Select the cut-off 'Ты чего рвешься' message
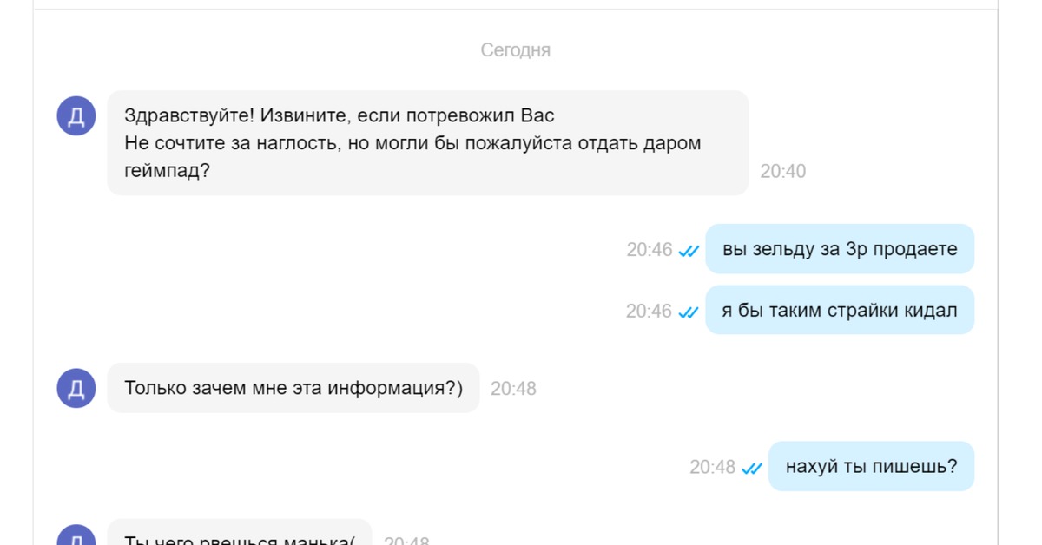The height and width of the screenshot is (545, 1042). pyautogui.click(x=239, y=537)
